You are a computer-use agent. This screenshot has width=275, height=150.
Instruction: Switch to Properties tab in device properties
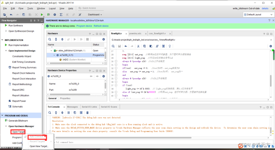click(x=65, y=98)
